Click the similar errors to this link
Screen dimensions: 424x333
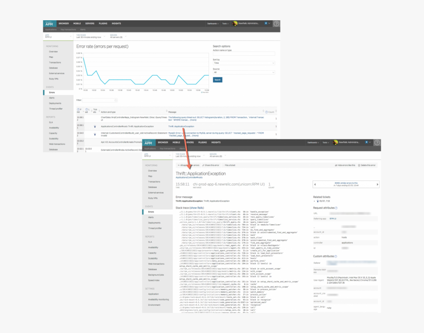(346, 183)
